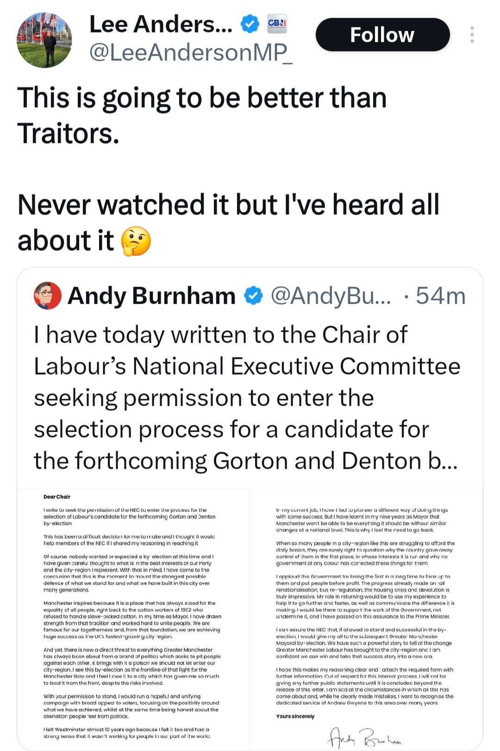Click the thinking face emoji
Viewport: 500px width, 751px height.
click(x=136, y=241)
